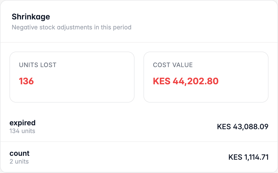Click the header divider below the subtitle

coord(139,42)
